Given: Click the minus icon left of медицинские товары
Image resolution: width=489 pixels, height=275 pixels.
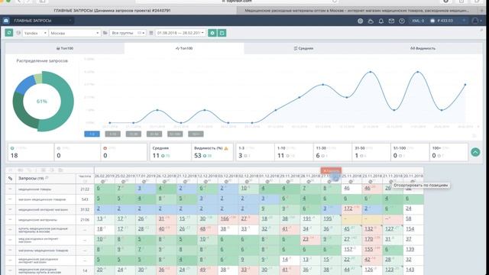Looking at the screenshot, I should click(10, 189).
